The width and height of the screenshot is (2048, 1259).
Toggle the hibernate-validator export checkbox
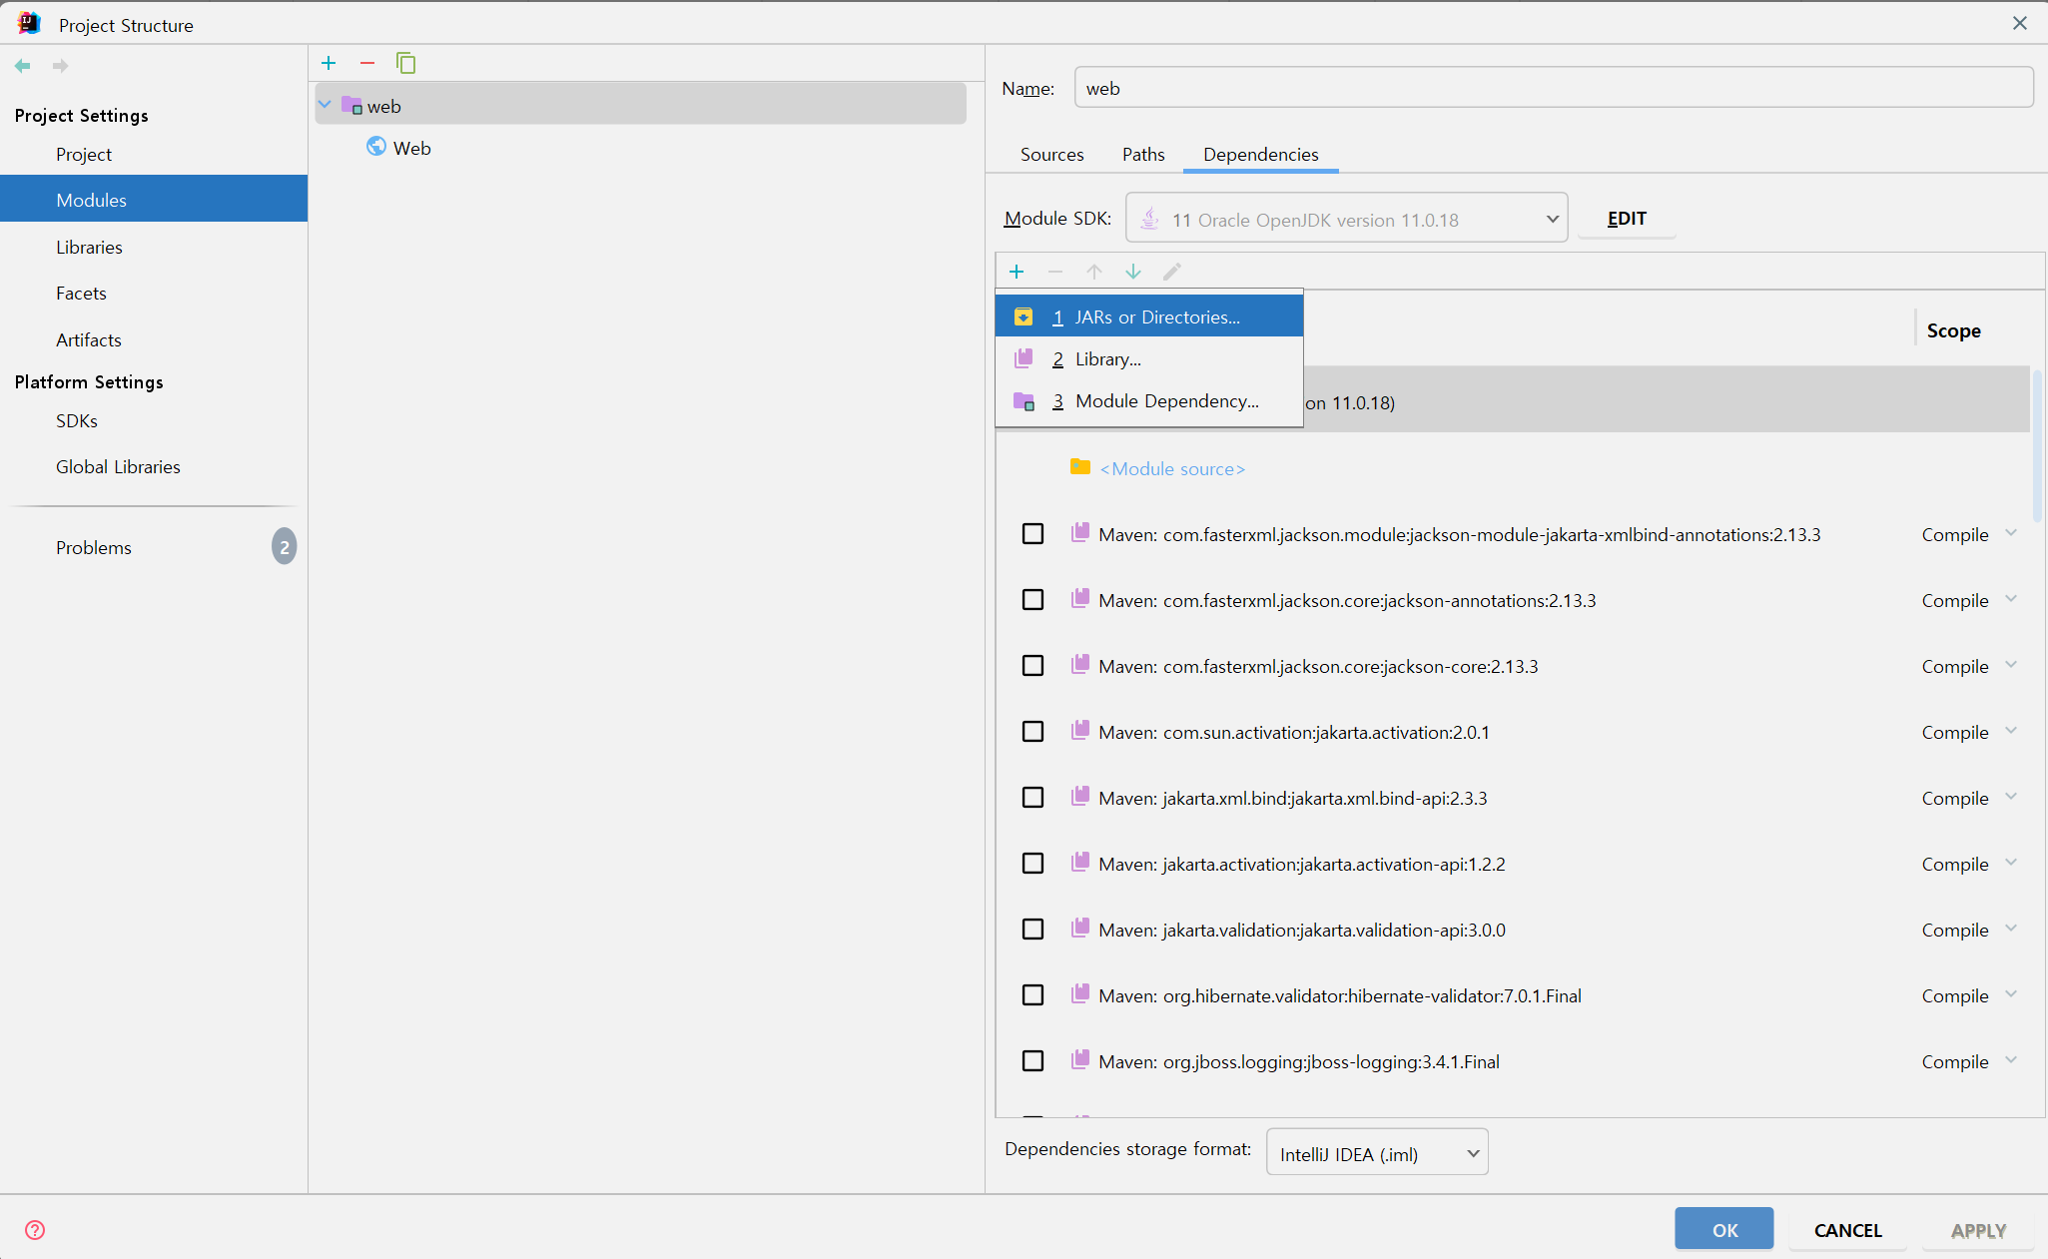(x=1032, y=995)
